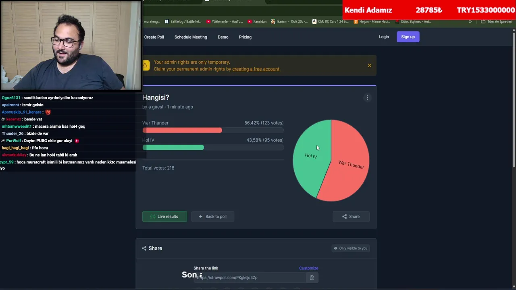
Task: Open Battlelog / Battlefield bookmark
Action: (183, 21)
